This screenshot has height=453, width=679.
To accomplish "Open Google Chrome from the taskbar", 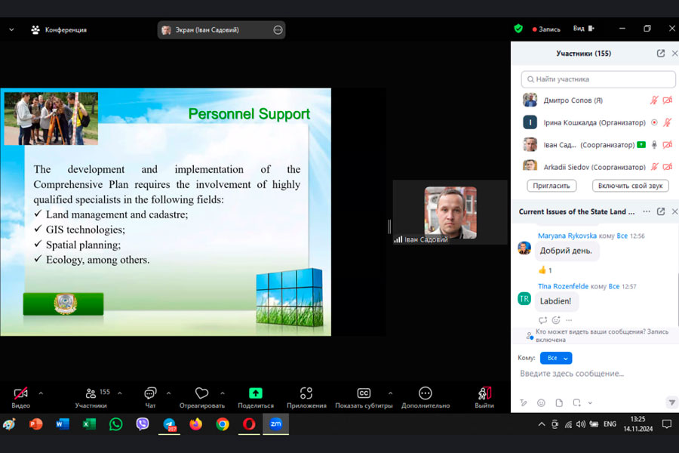I will 223,424.
